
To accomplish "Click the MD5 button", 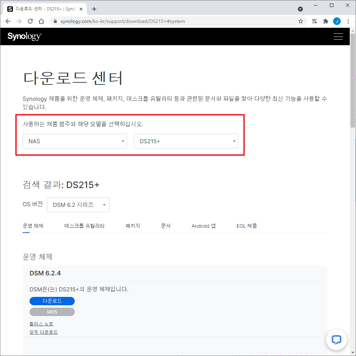I will (x=52, y=312).
